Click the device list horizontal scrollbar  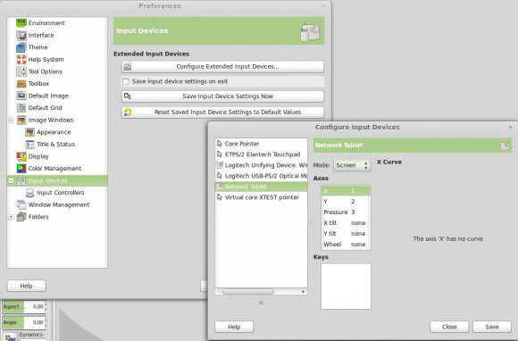(247, 292)
